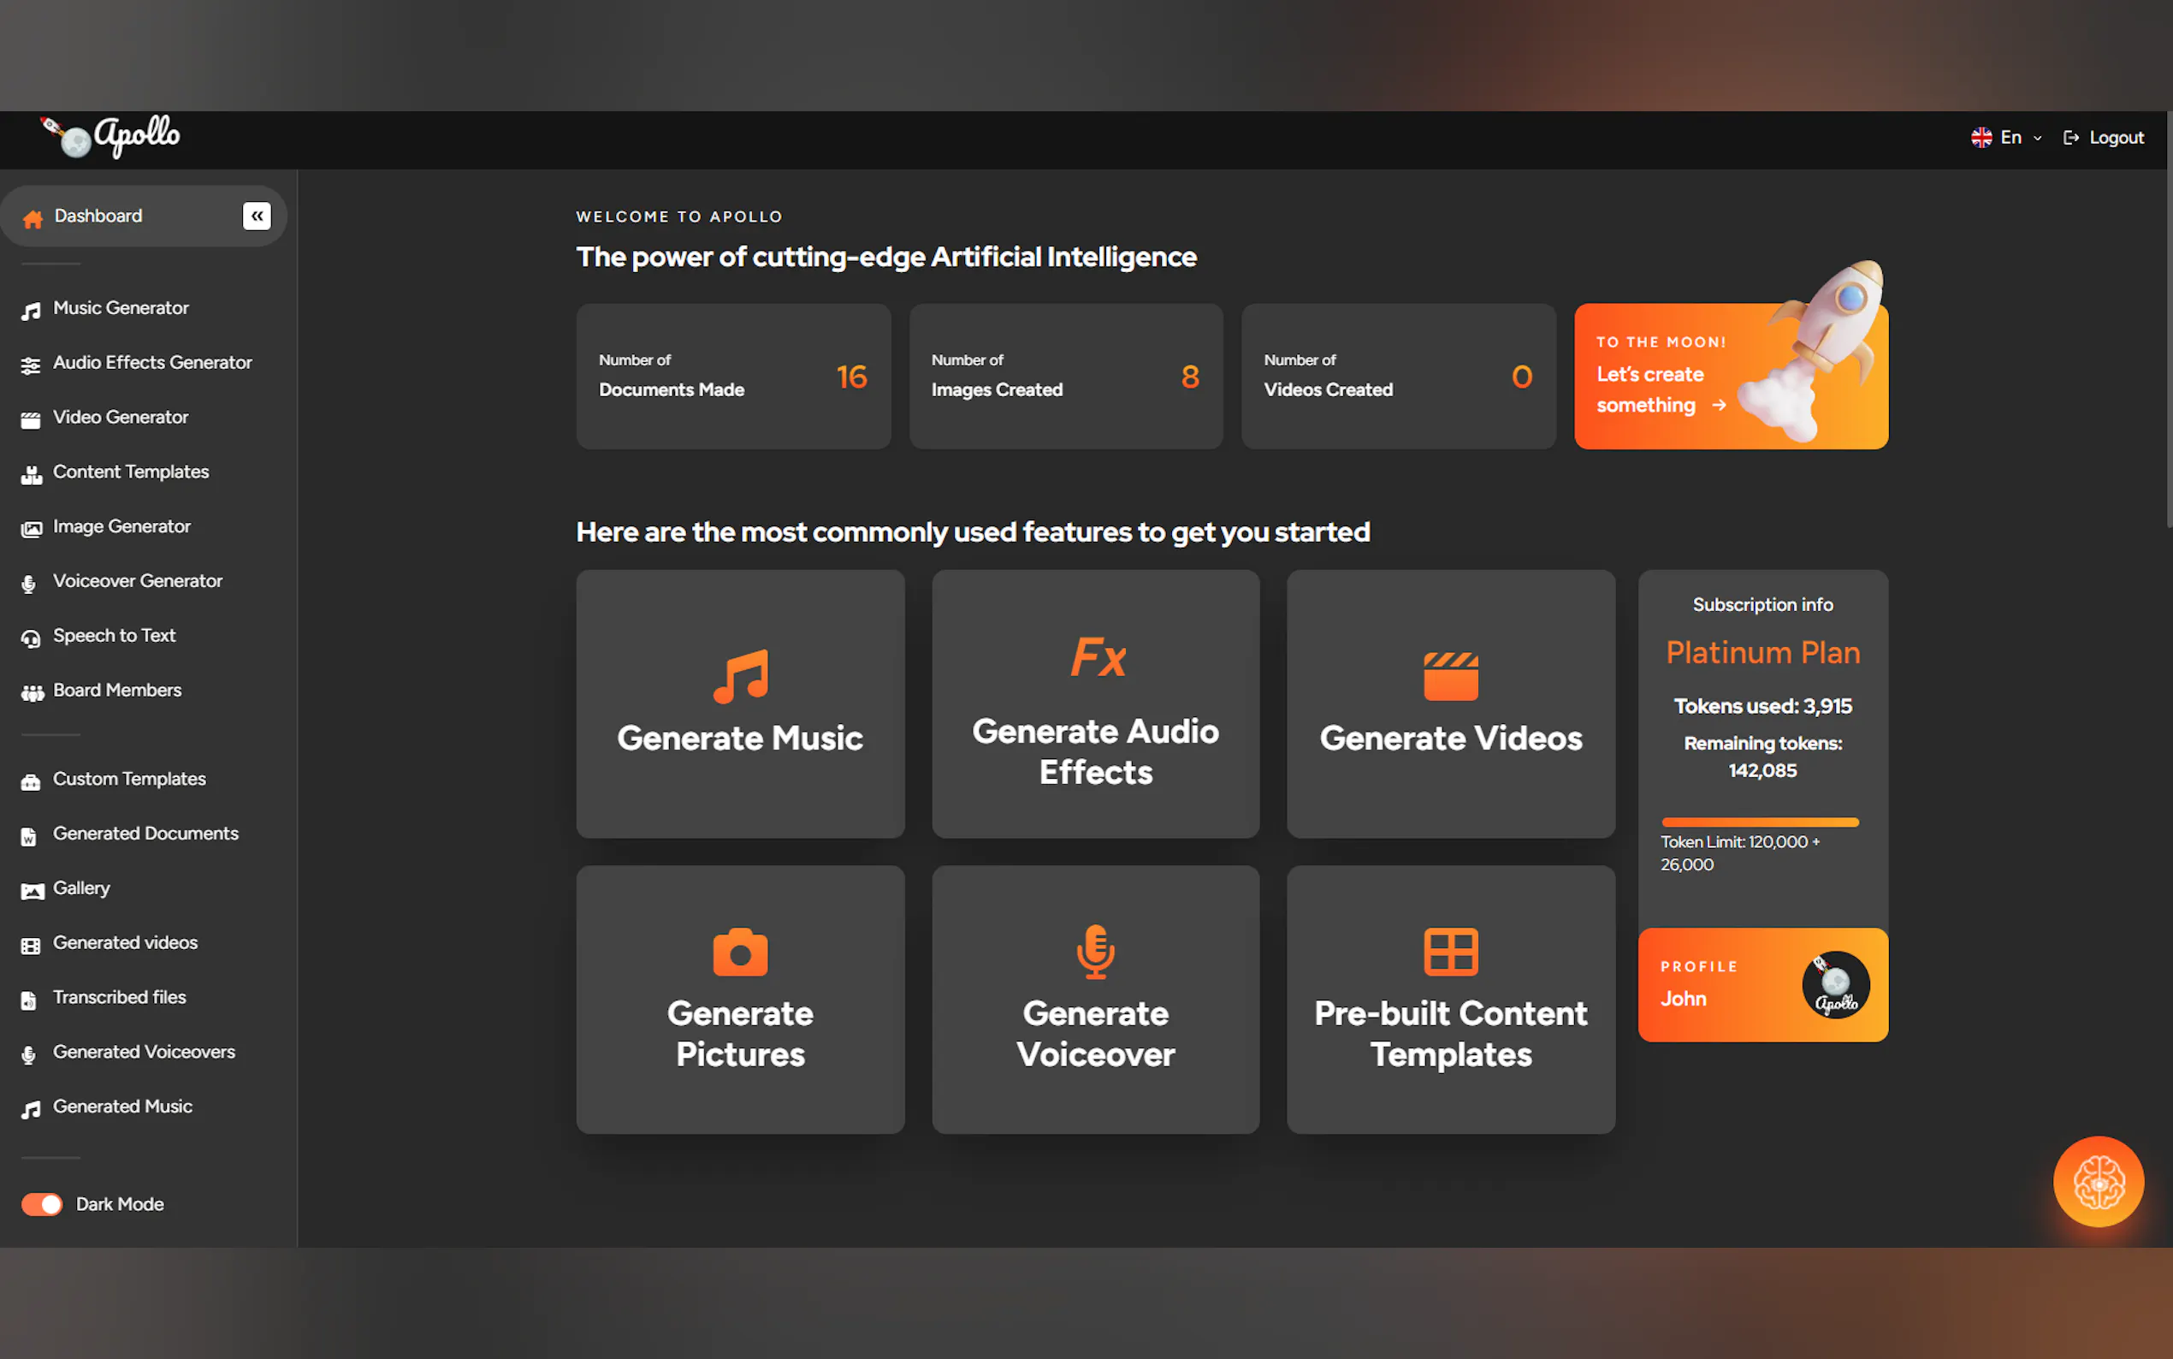
Task: Click the Fx icon on Generate Audio Effects card
Action: pos(1097,657)
